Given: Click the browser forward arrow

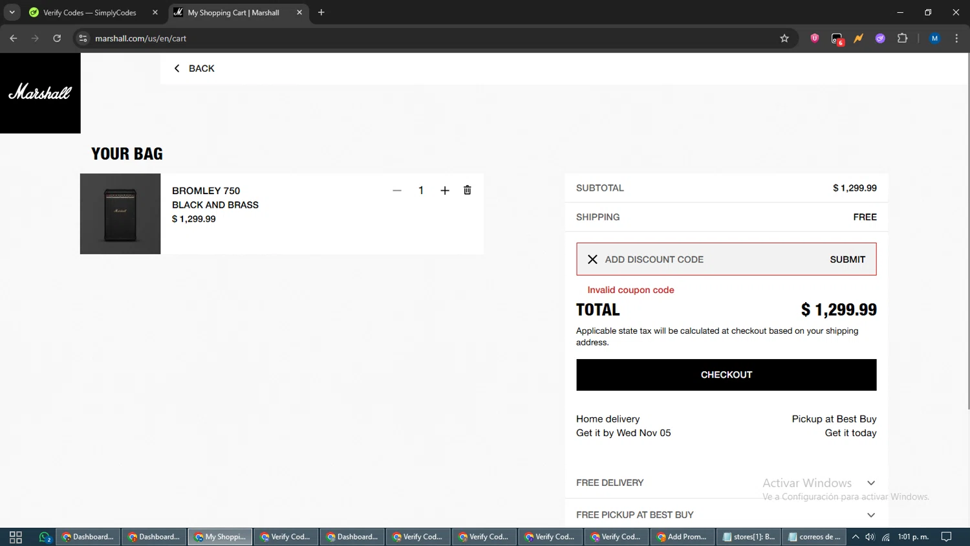Looking at the screenshot, I should (x=35, y=38).
